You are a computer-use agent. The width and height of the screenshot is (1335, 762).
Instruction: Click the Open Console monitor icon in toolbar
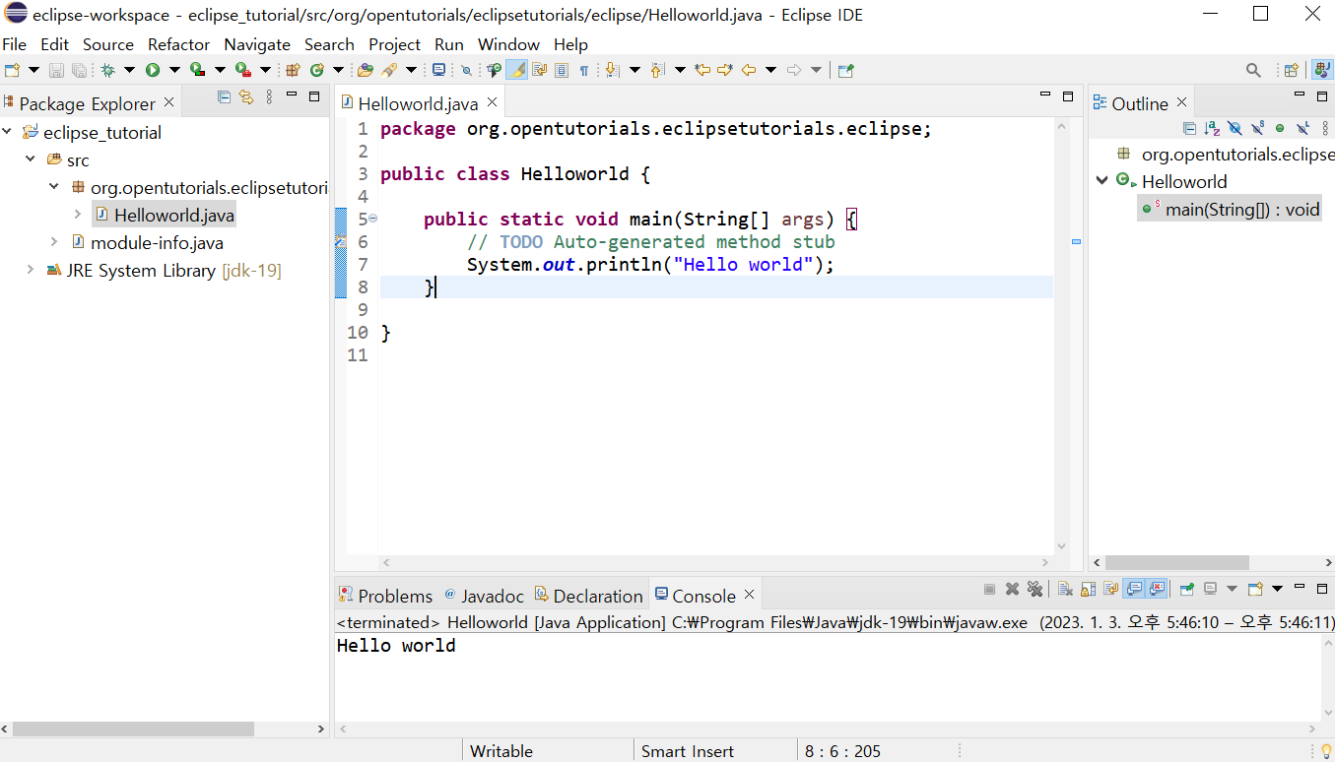438,70
